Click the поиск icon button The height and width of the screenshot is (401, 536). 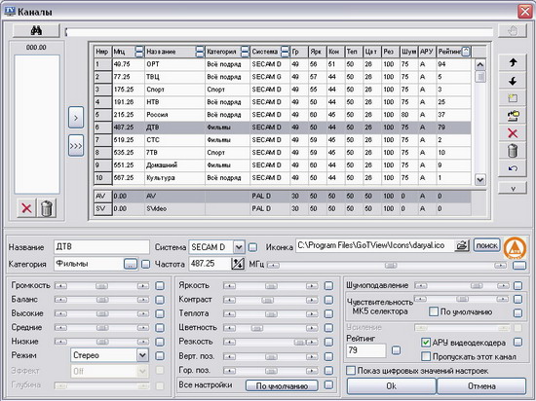487,245
